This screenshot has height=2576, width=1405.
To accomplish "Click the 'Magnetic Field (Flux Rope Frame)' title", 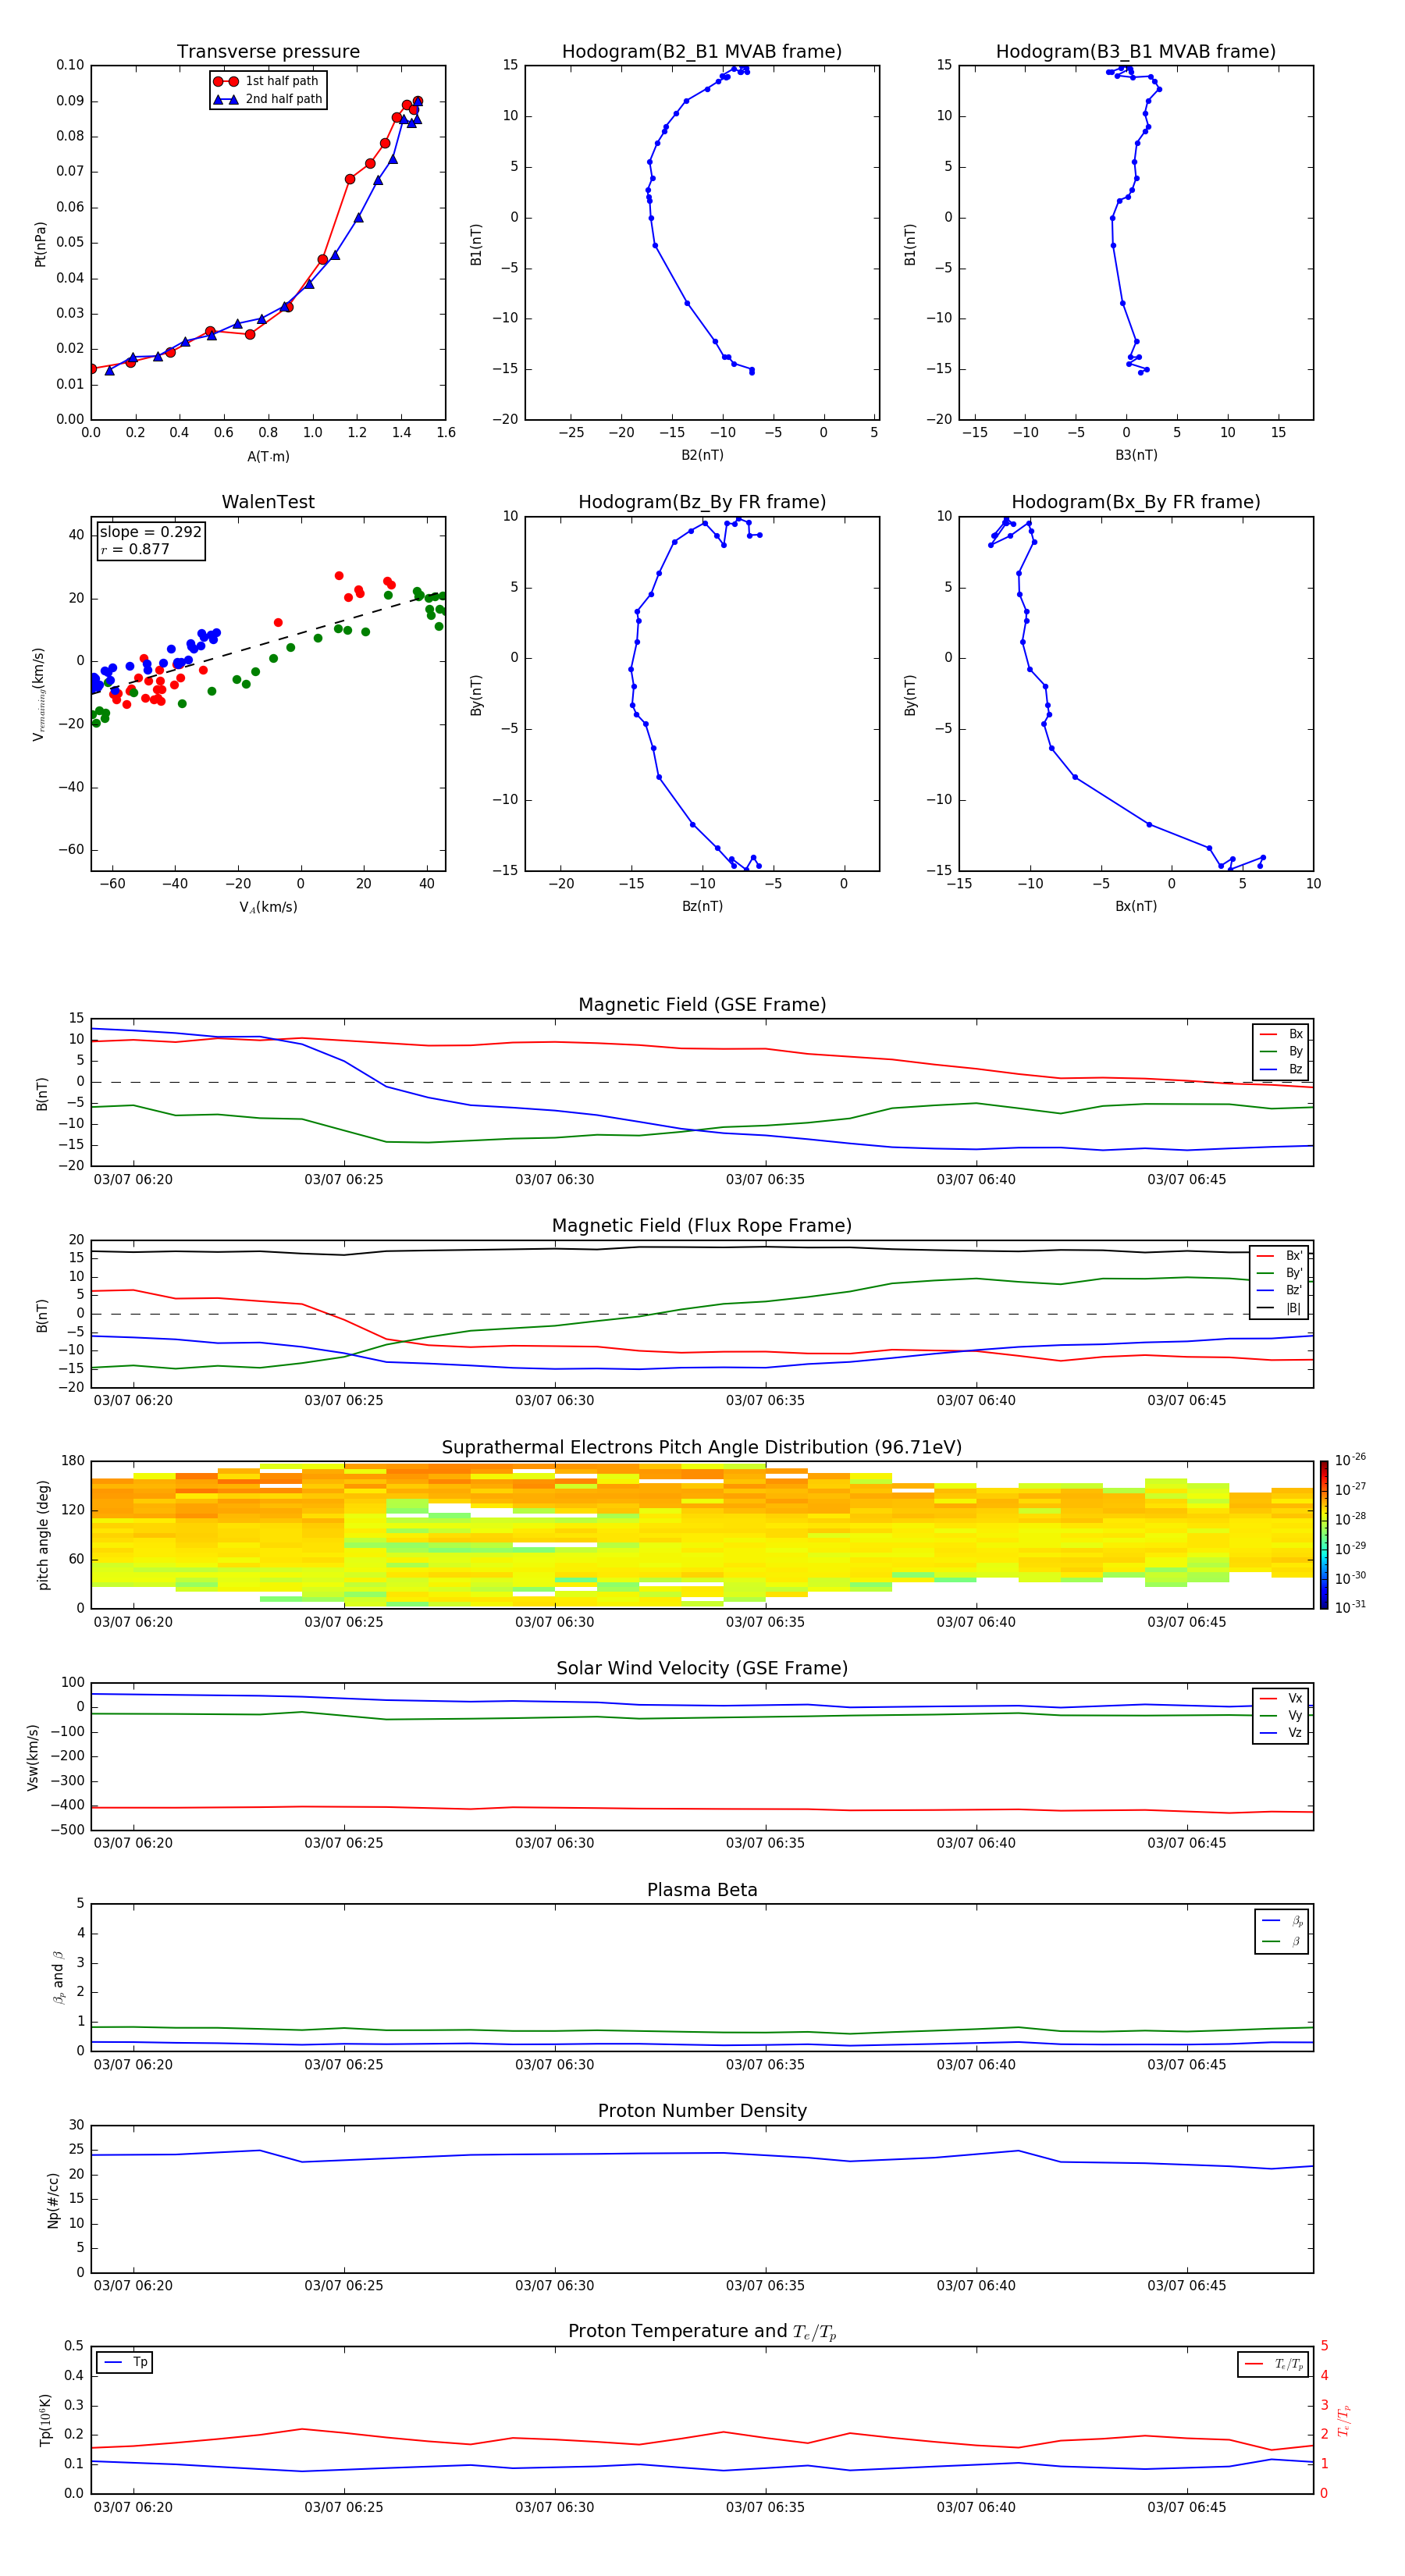I will (701, 1226).
